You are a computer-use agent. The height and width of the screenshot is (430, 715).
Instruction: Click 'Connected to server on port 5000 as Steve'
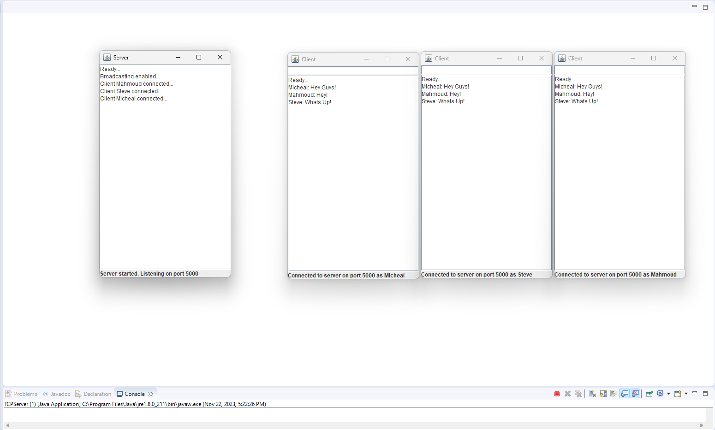(477, 275)
